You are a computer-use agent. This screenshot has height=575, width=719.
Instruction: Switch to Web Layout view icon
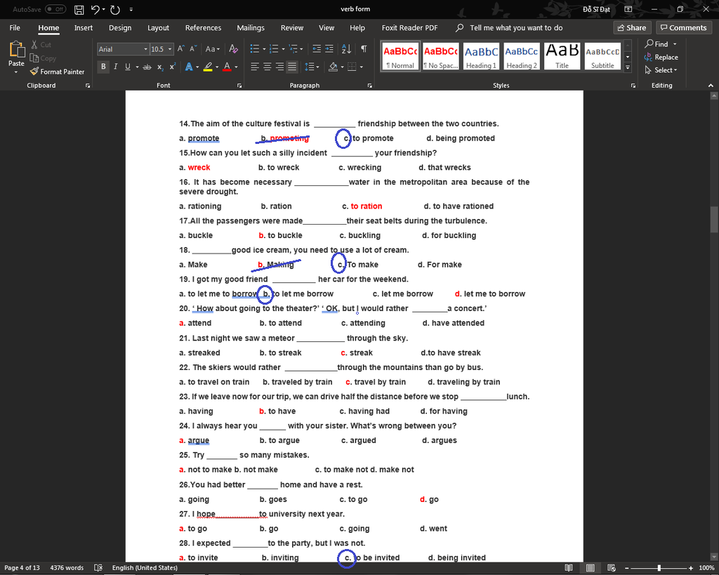coord(612,568)
